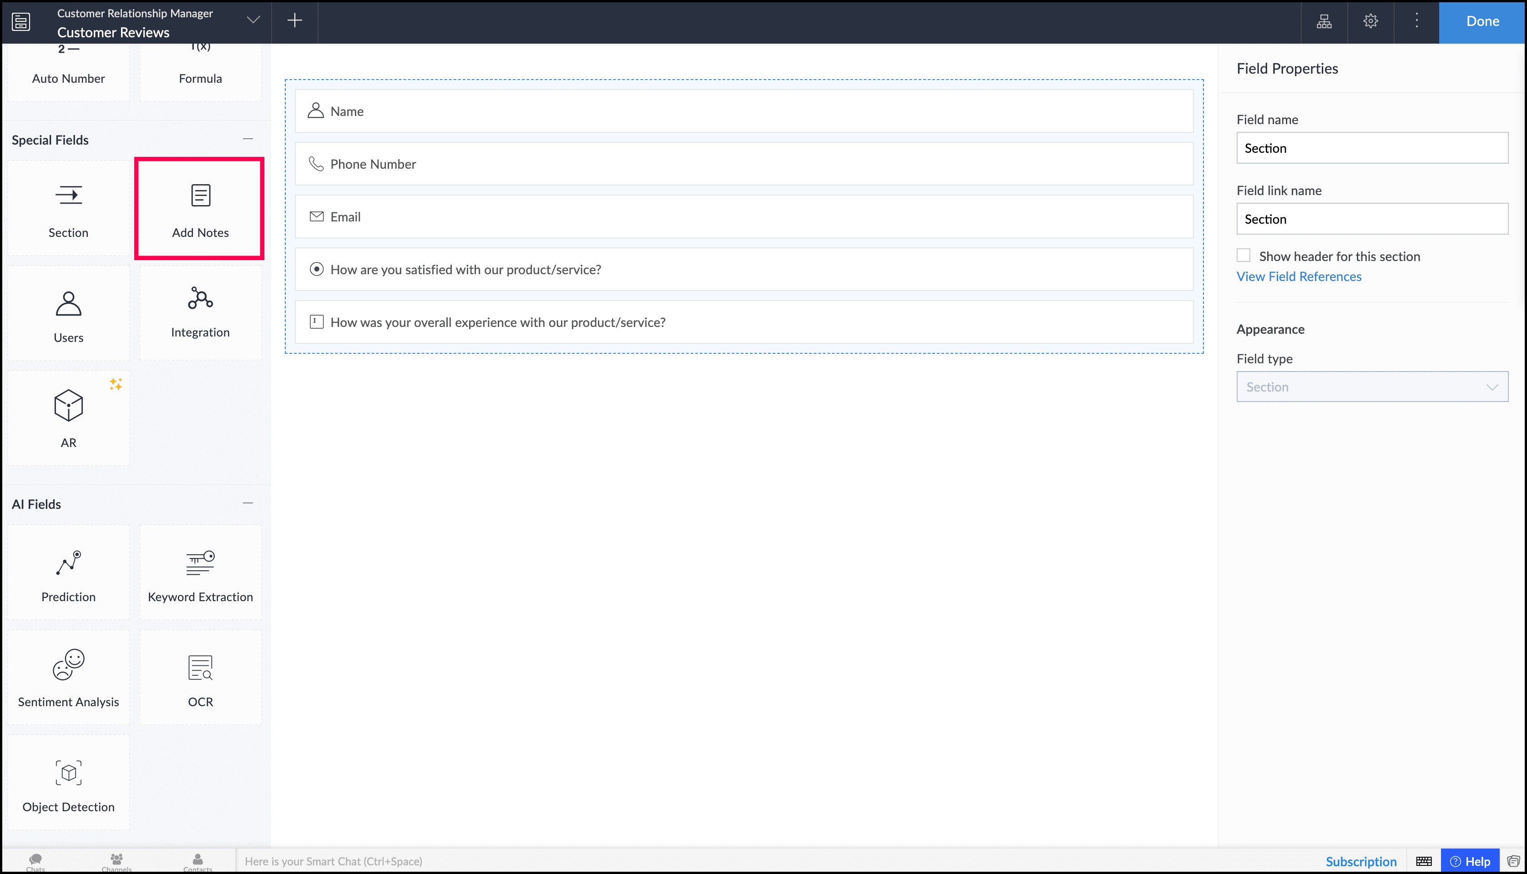Click the Done button
The width and height of the screenshot is (1527, 874).
click(x=1482, y=21)
